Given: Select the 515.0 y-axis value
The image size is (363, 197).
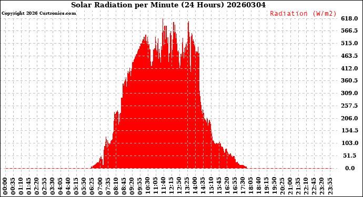Looking at the screenshot, I should click(x=349, y=43).
